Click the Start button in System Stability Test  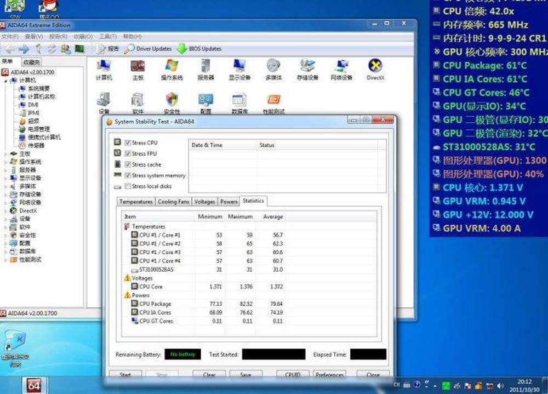125,374
